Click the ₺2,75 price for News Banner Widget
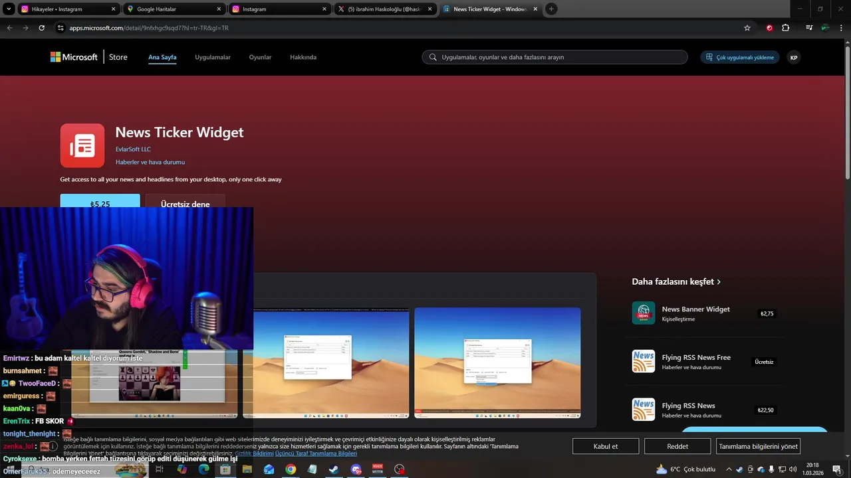This screenshot has height=478, width=851. [x=767, y=313]
